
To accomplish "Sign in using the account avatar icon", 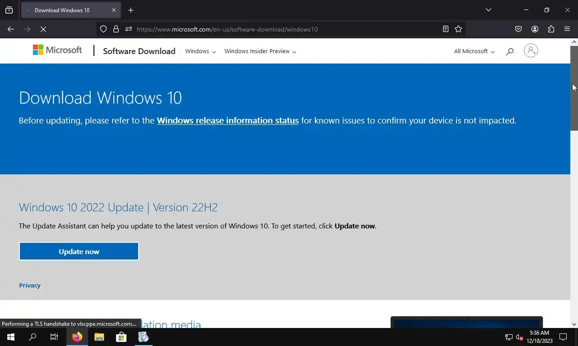I will pyautogui.click(x=531, y=50).
